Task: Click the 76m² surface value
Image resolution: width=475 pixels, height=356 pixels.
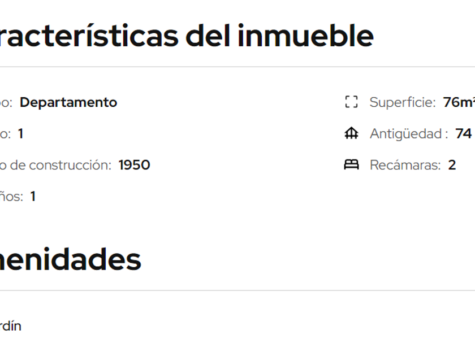Action: [459, 102]
